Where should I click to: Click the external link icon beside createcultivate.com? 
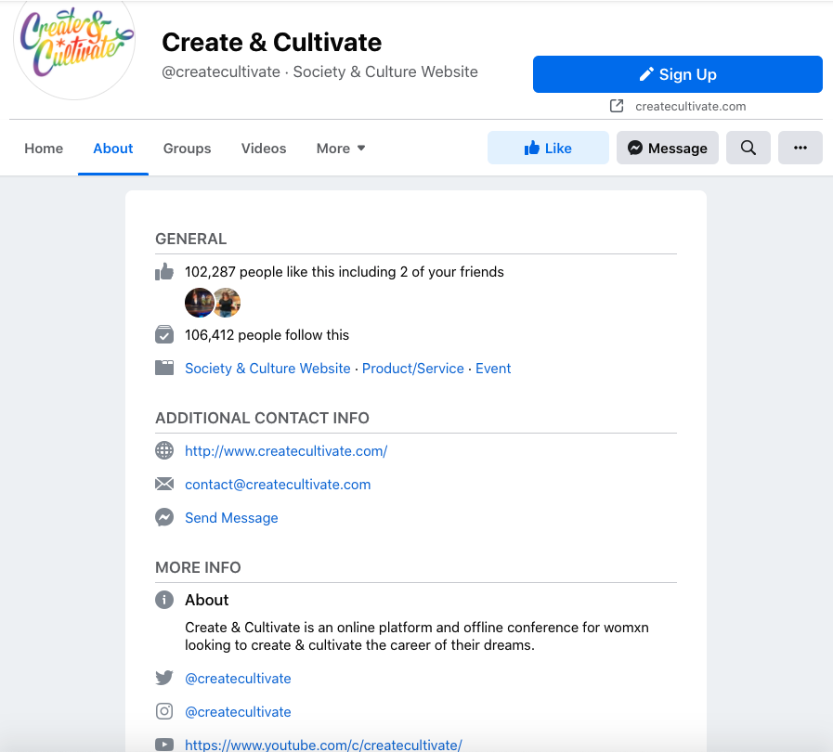click(x=617, y=106)
